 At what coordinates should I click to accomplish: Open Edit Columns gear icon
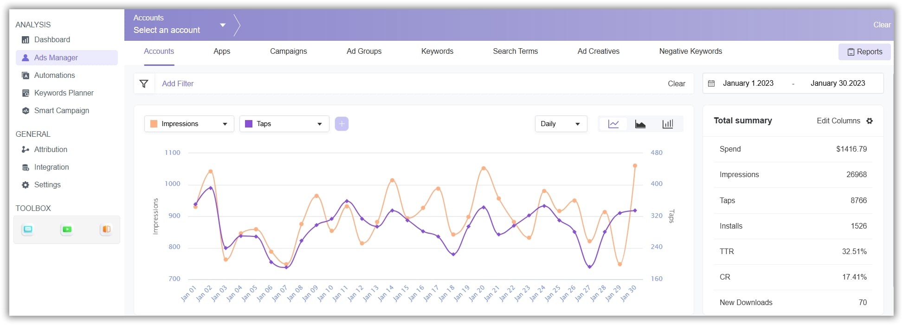click(x=870, y=121)
